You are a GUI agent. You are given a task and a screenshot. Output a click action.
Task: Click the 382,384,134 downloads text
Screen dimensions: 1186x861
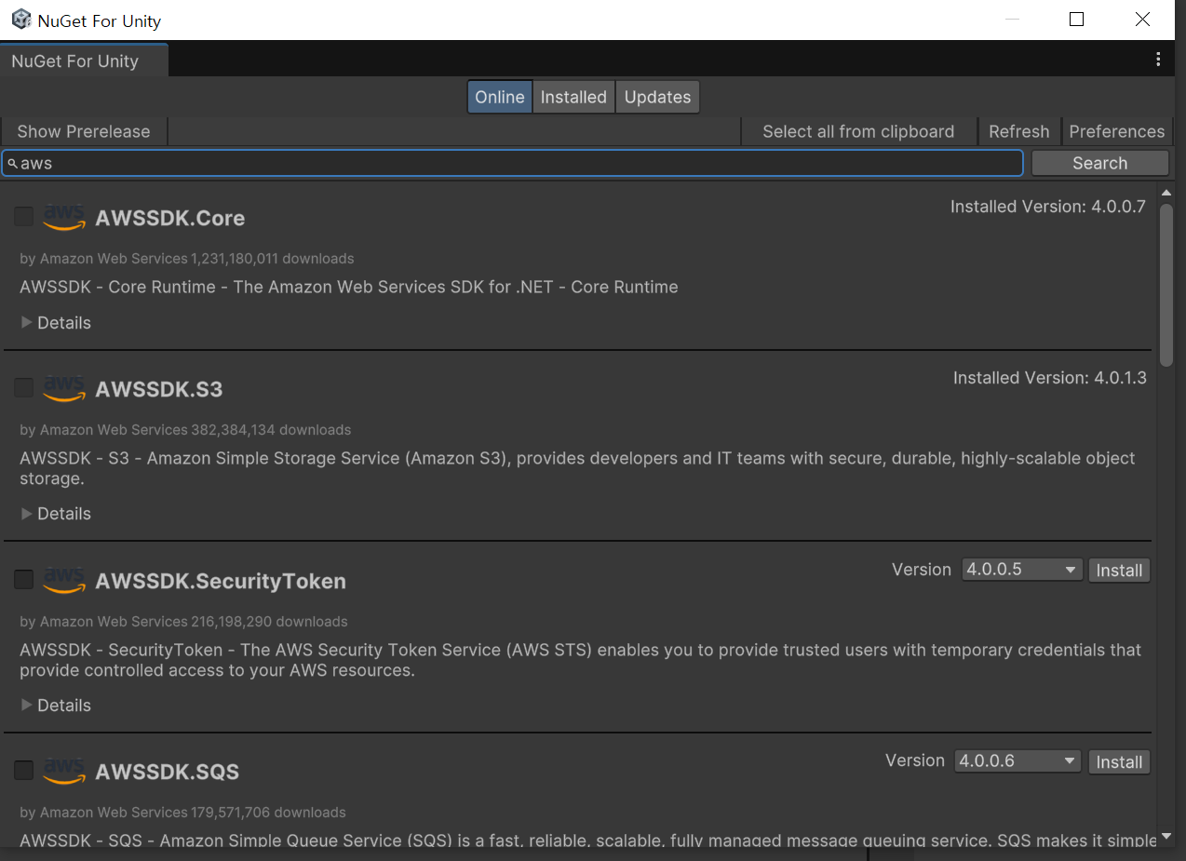tap(271, 430)
